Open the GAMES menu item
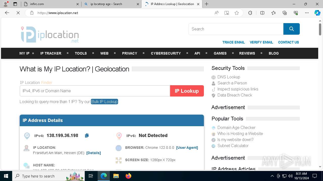The width and height of the screenshot is (323, 181). coord(220,53)
